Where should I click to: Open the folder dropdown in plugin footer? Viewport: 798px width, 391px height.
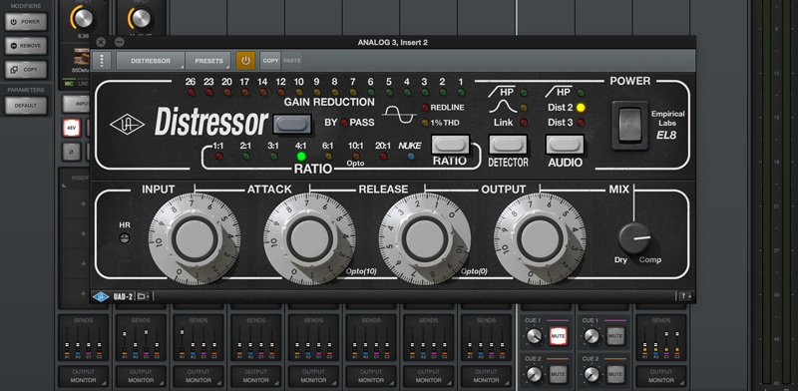[x=143, y=296]
